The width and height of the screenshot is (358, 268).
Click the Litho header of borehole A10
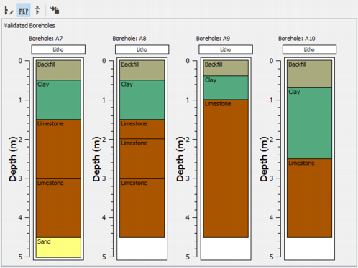309,49
